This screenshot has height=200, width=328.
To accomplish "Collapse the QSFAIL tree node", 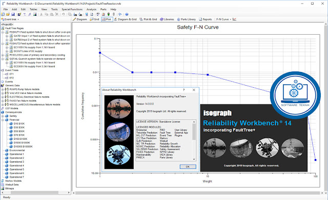I will click(x=3, y=59).
